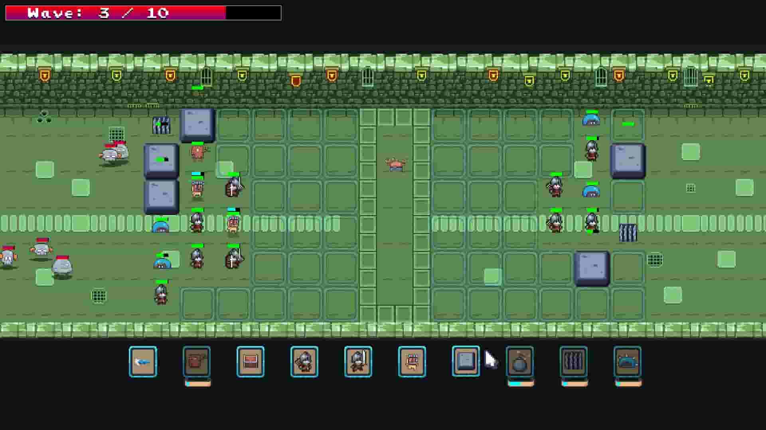Select the red mimic chest unit

[196, 361]
